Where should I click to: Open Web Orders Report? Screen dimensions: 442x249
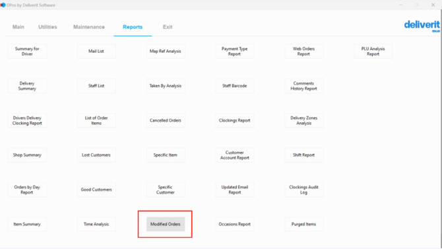coord(304,51)
